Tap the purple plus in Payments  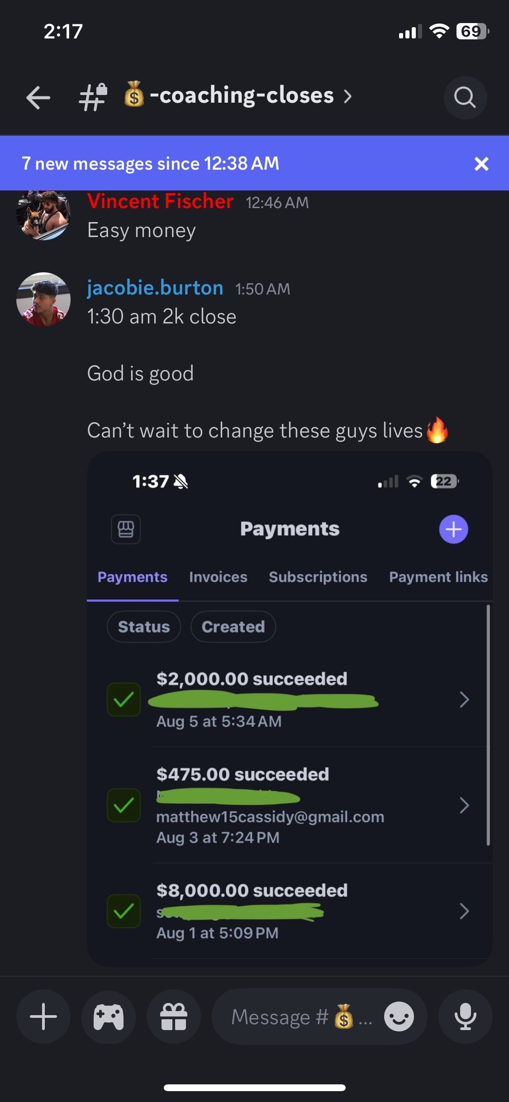click(x=453, y=529)
